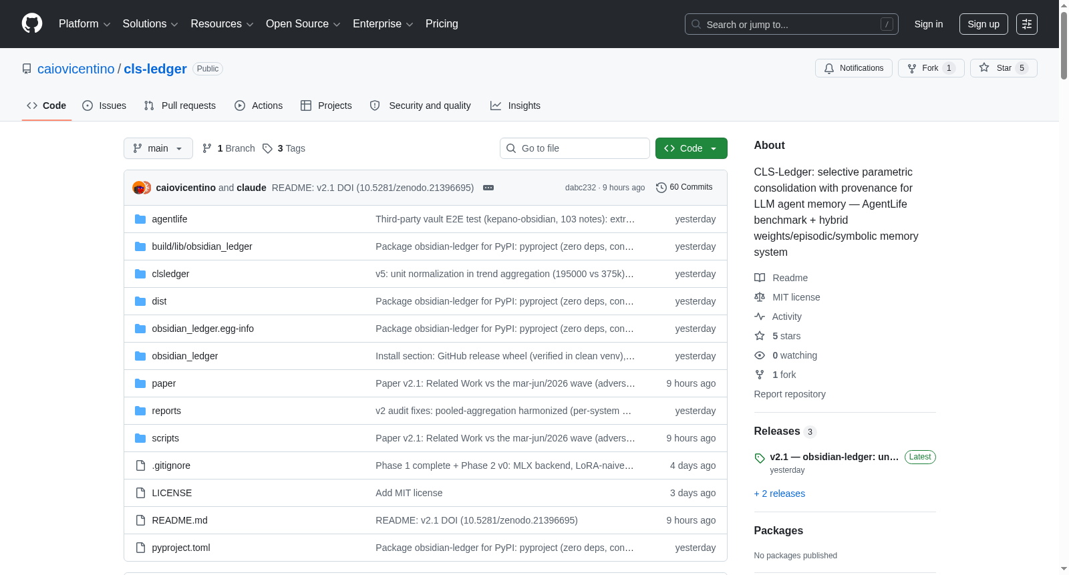Click the folder icon for dist
This screenshot has height=575, width=1069.
click(140, 301)
